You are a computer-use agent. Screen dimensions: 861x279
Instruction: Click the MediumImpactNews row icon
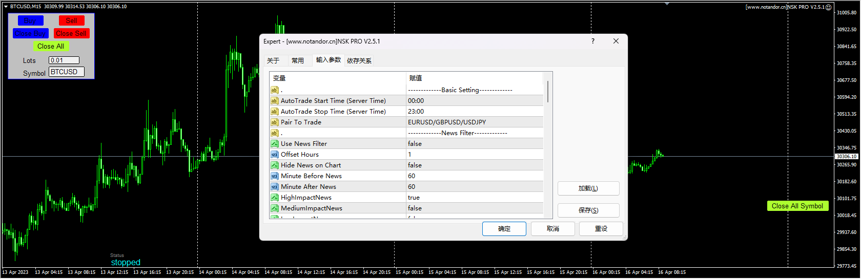point(274,208)
